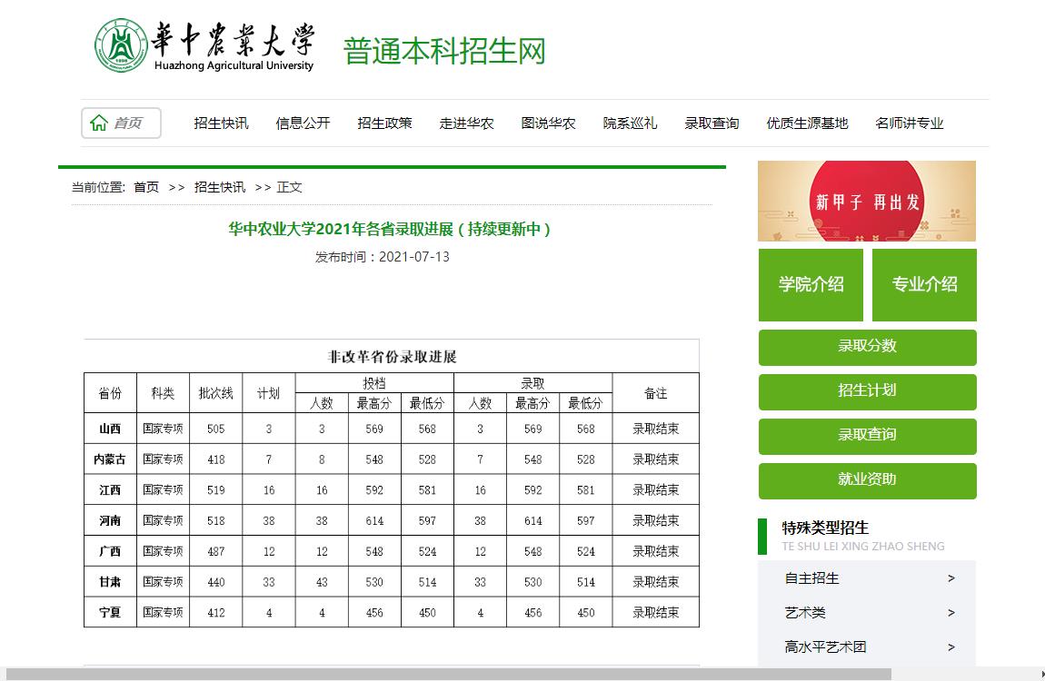The width and height of the screenshot is (1045, 681).
Task: Click batch line value 418 for 内蒙古
Action: [x=216, y=460]
